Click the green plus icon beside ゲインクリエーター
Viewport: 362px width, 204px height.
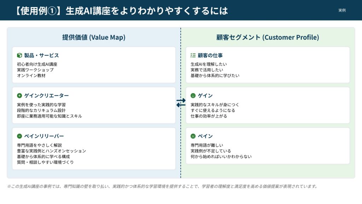(19, 96)
